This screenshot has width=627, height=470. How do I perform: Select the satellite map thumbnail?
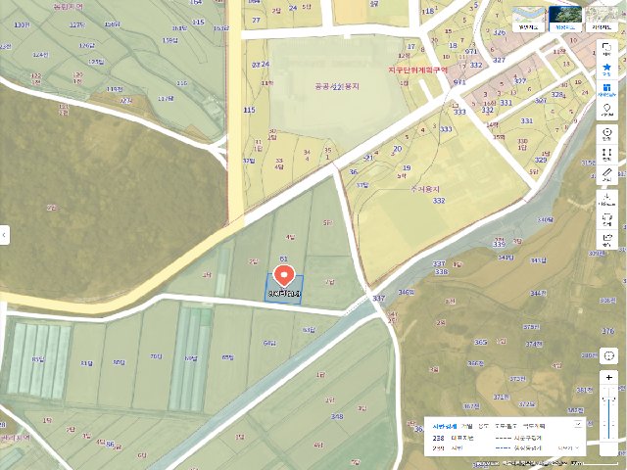[565, 20]
